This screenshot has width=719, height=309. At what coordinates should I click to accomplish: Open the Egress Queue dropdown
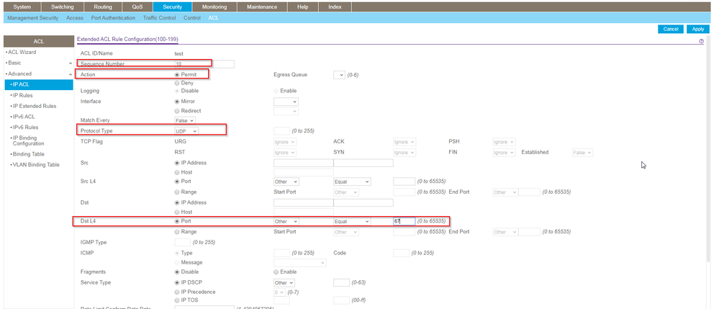[339, 74]
